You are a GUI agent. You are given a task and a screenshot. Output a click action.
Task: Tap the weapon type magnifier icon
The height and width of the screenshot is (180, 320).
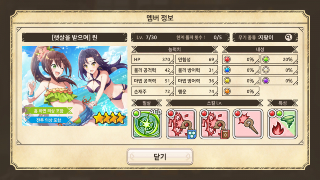click(288, 37)
